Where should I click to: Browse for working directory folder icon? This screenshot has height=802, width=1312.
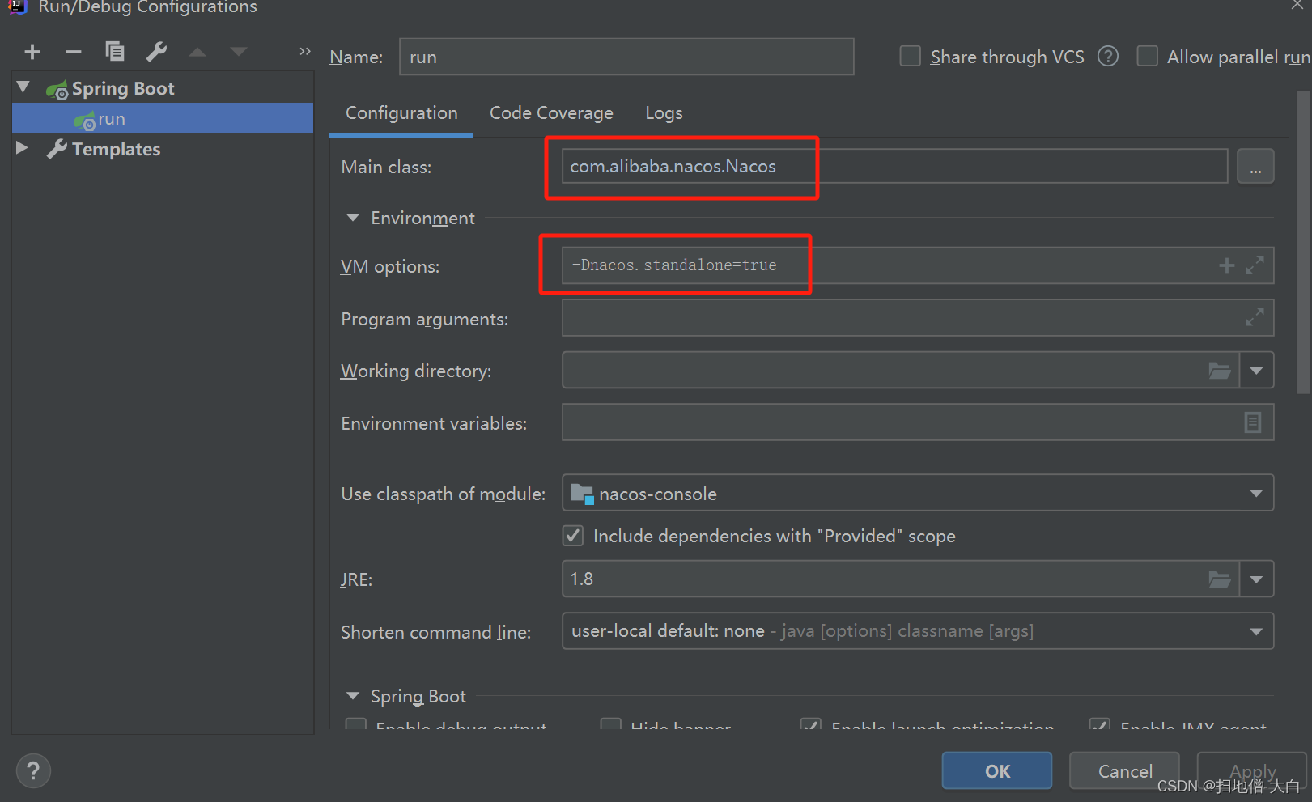click(x=1220, y=371)
